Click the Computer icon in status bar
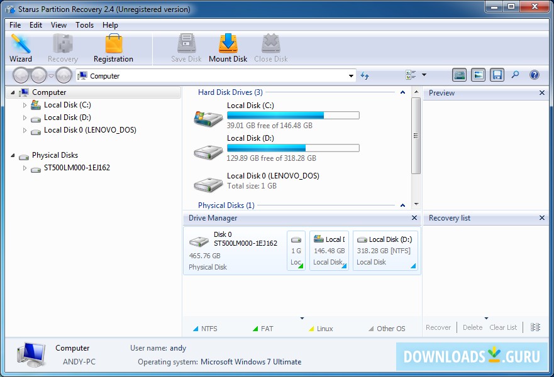Viewport: 554px width, 377px height. (x=31, y=354)
